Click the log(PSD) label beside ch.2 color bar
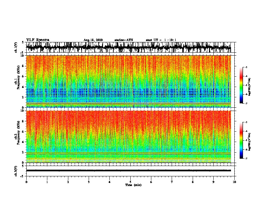Screen dimensions: 264x204 (x=249, y=142)
